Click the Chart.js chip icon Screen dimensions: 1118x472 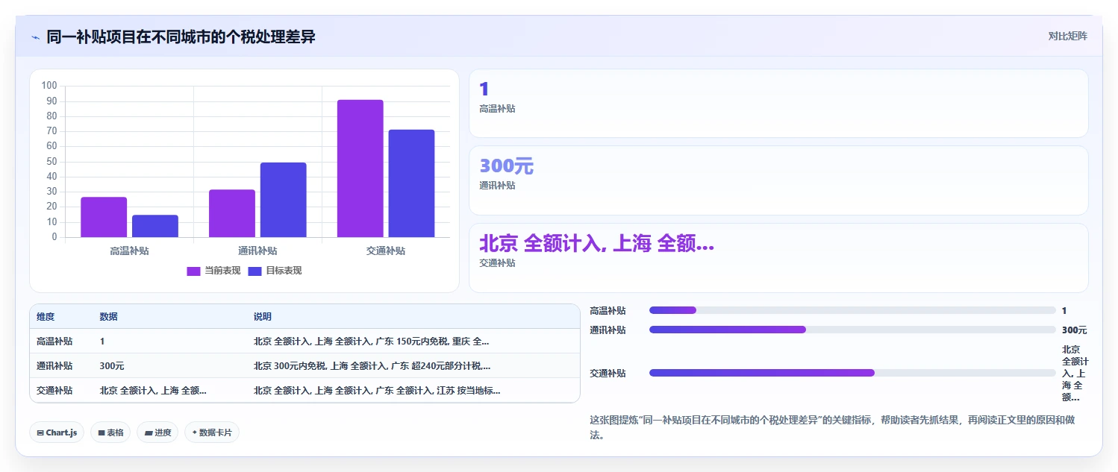pyautogui.click(x=40, y=432)
